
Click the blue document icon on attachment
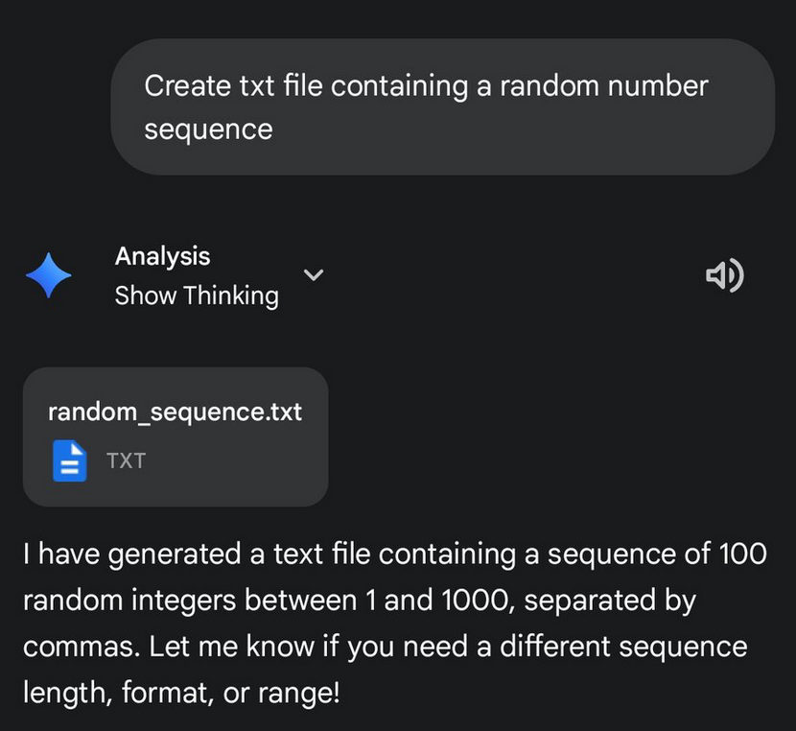(x=69, y=460)
